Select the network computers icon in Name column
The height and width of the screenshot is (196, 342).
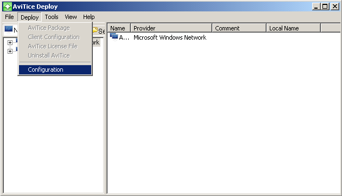coord(114,37)
